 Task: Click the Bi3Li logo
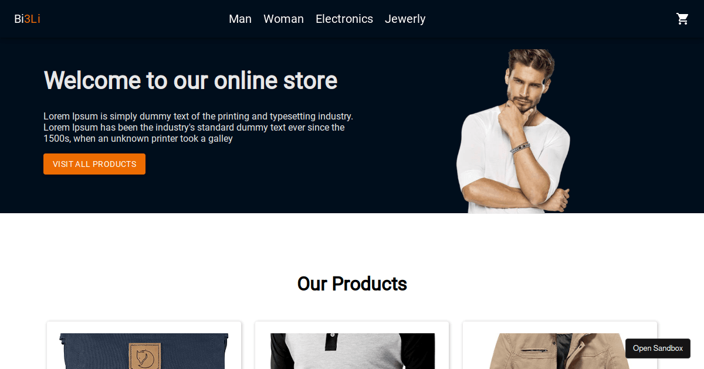point(27,19)
